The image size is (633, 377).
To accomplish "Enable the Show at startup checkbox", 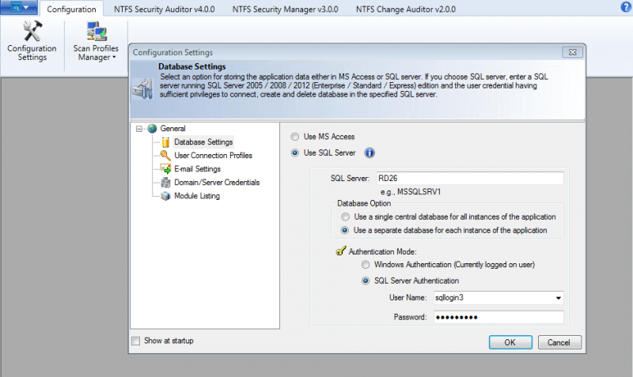I will (x=136, y=341).
